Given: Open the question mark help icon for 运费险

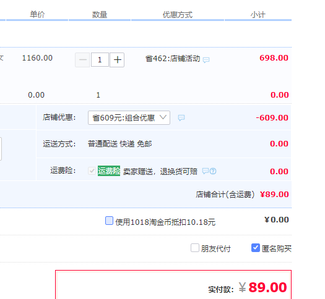Looking at the screenshot, I should click(x=213, y=171).
